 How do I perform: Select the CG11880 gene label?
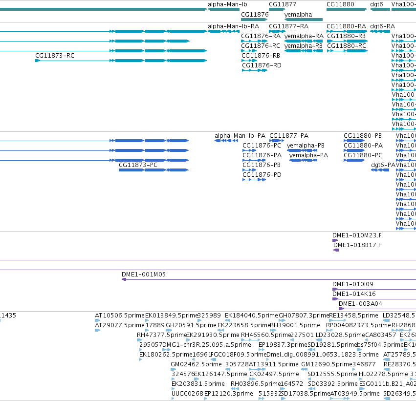pyautogui.click(x=340, y=4)
